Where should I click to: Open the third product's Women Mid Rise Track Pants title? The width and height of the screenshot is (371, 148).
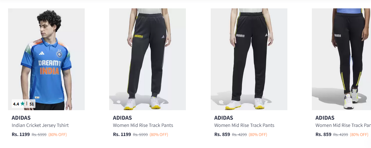(x=244, y=125)
